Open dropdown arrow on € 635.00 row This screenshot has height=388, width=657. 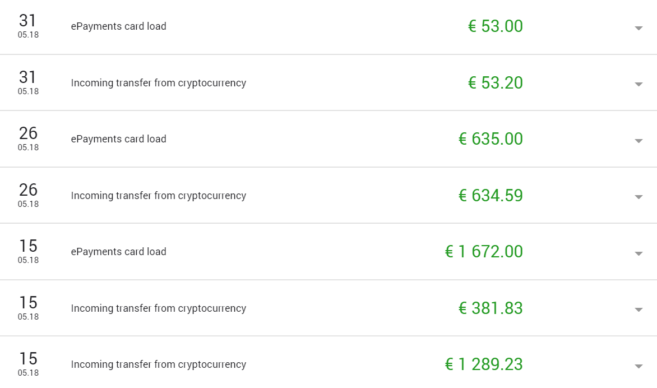click(x=639, y=141)
